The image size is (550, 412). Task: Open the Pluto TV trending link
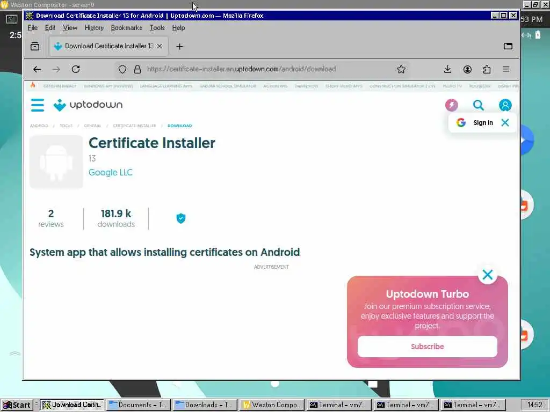(x=452, y=86)
